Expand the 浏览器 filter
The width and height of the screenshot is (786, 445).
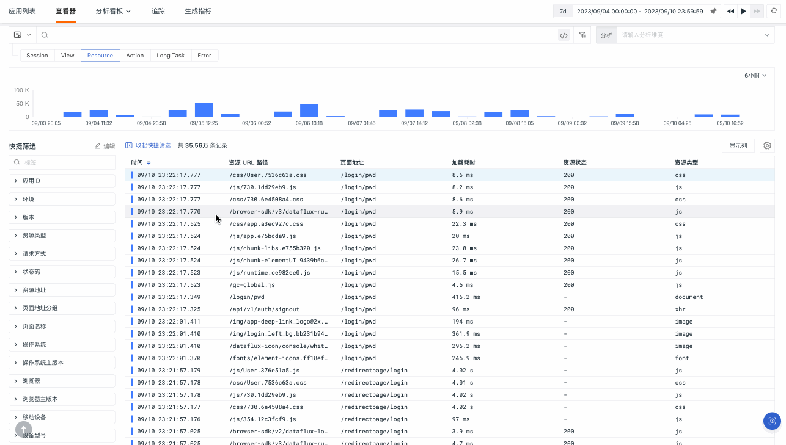tap(62, 381)
